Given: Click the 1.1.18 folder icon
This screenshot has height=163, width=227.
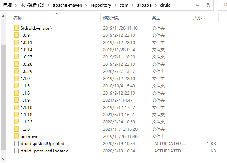Looking at the screenshot, I should click(x=16, y=115).
